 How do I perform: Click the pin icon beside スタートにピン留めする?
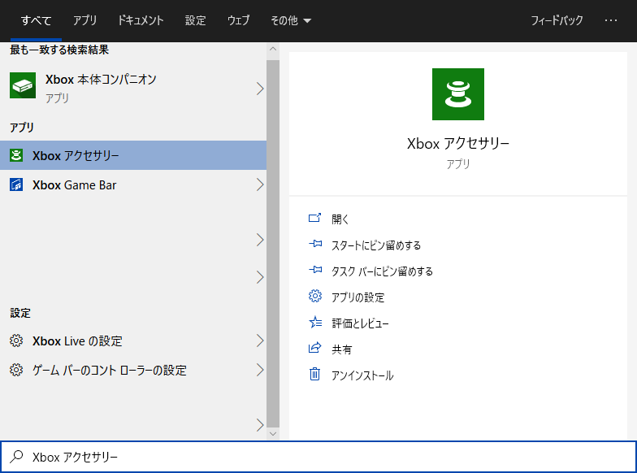(315, 244)
